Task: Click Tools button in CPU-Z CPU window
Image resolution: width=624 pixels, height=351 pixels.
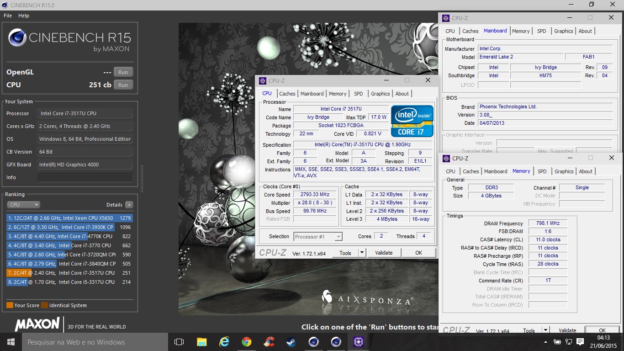Action: tap(345, 253)
